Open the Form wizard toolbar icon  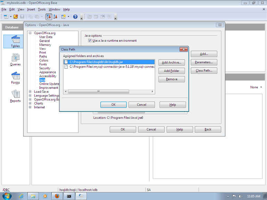pos(64,17)
